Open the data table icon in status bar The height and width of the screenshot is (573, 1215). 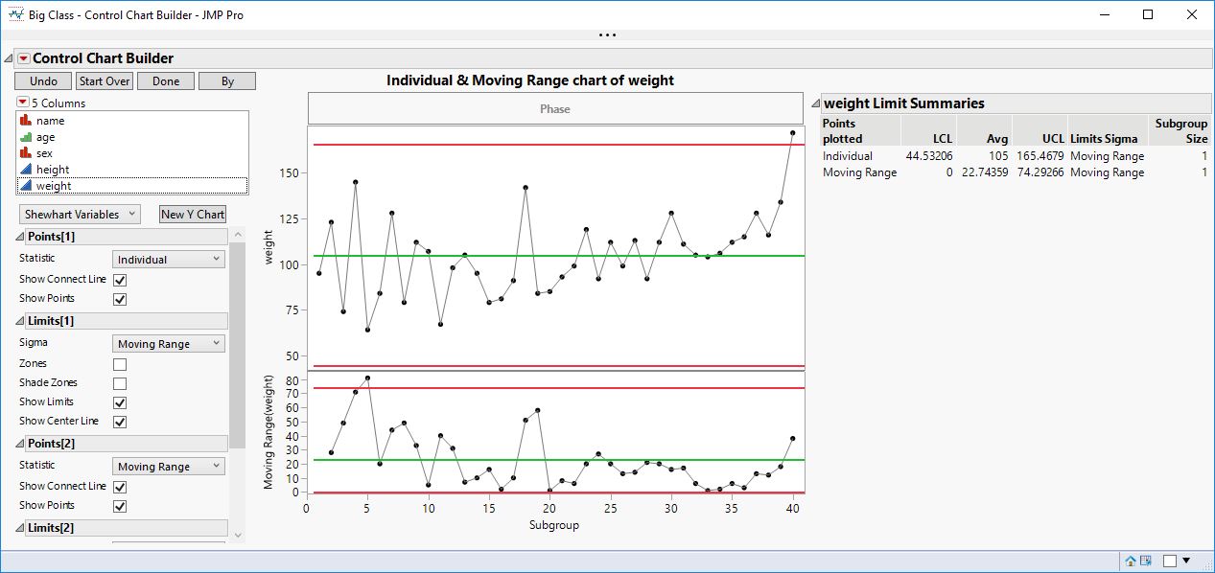coord(1146,561)
